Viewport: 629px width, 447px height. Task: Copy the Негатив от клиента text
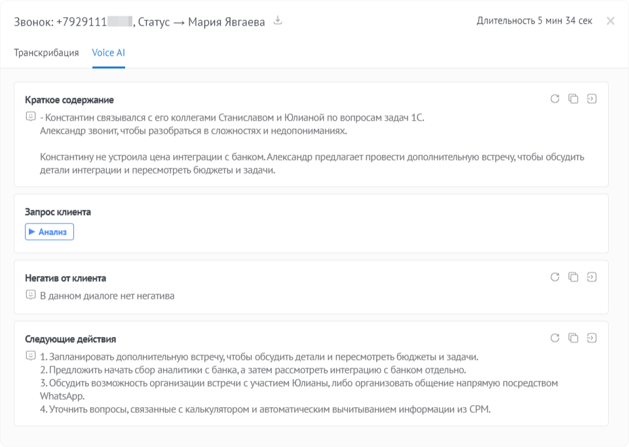(573, 277)
